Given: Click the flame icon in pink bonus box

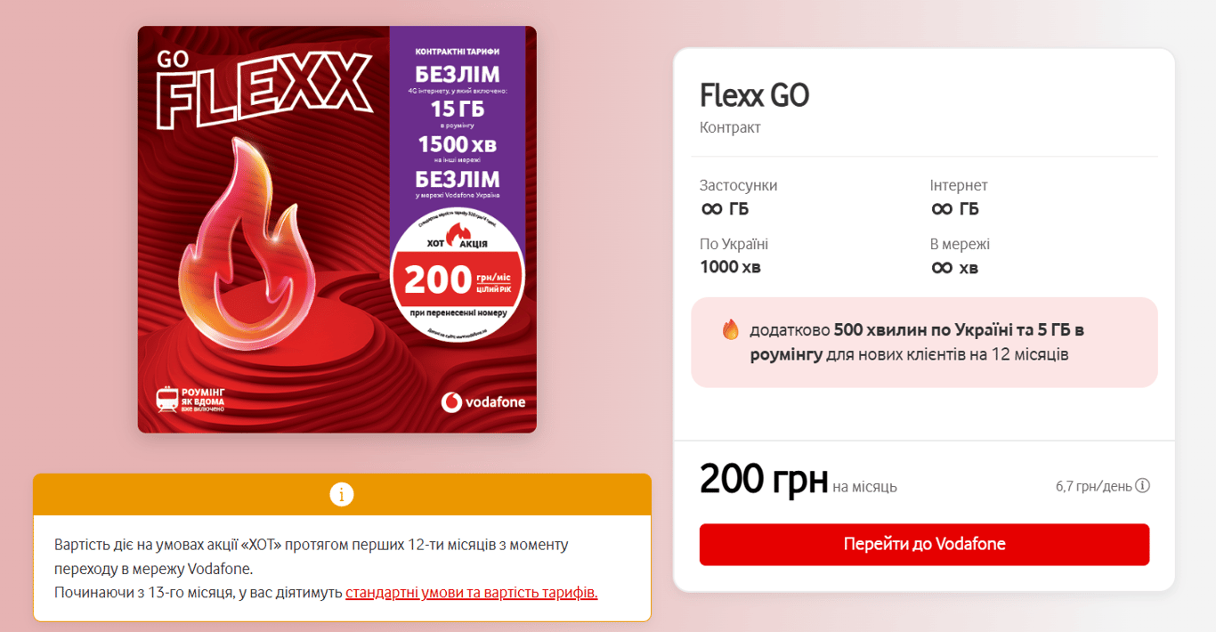Looking at the screenshot, I should pyautogui.click(x=731, y=329).
